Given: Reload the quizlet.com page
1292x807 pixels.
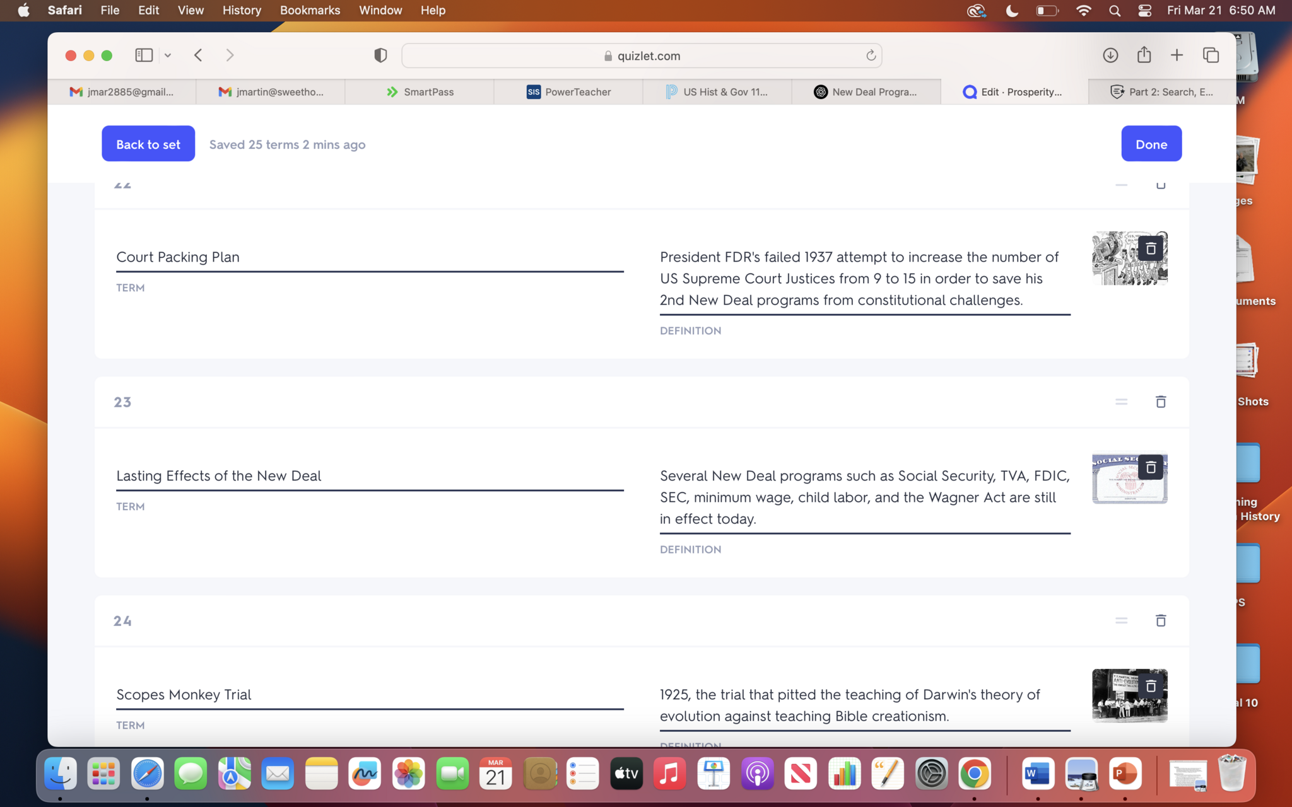Looking at the screenshot, I should (x=871, y=55).
